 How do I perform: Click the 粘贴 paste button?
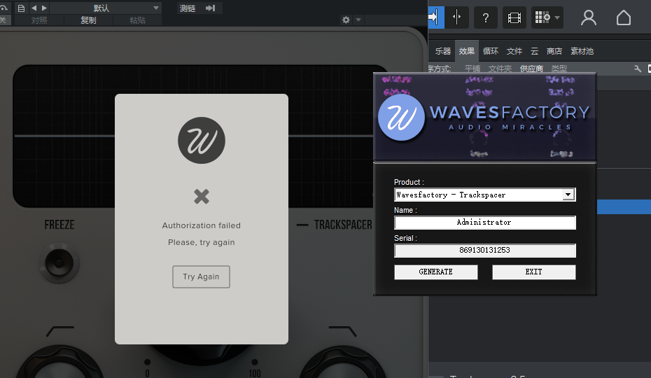137,20
